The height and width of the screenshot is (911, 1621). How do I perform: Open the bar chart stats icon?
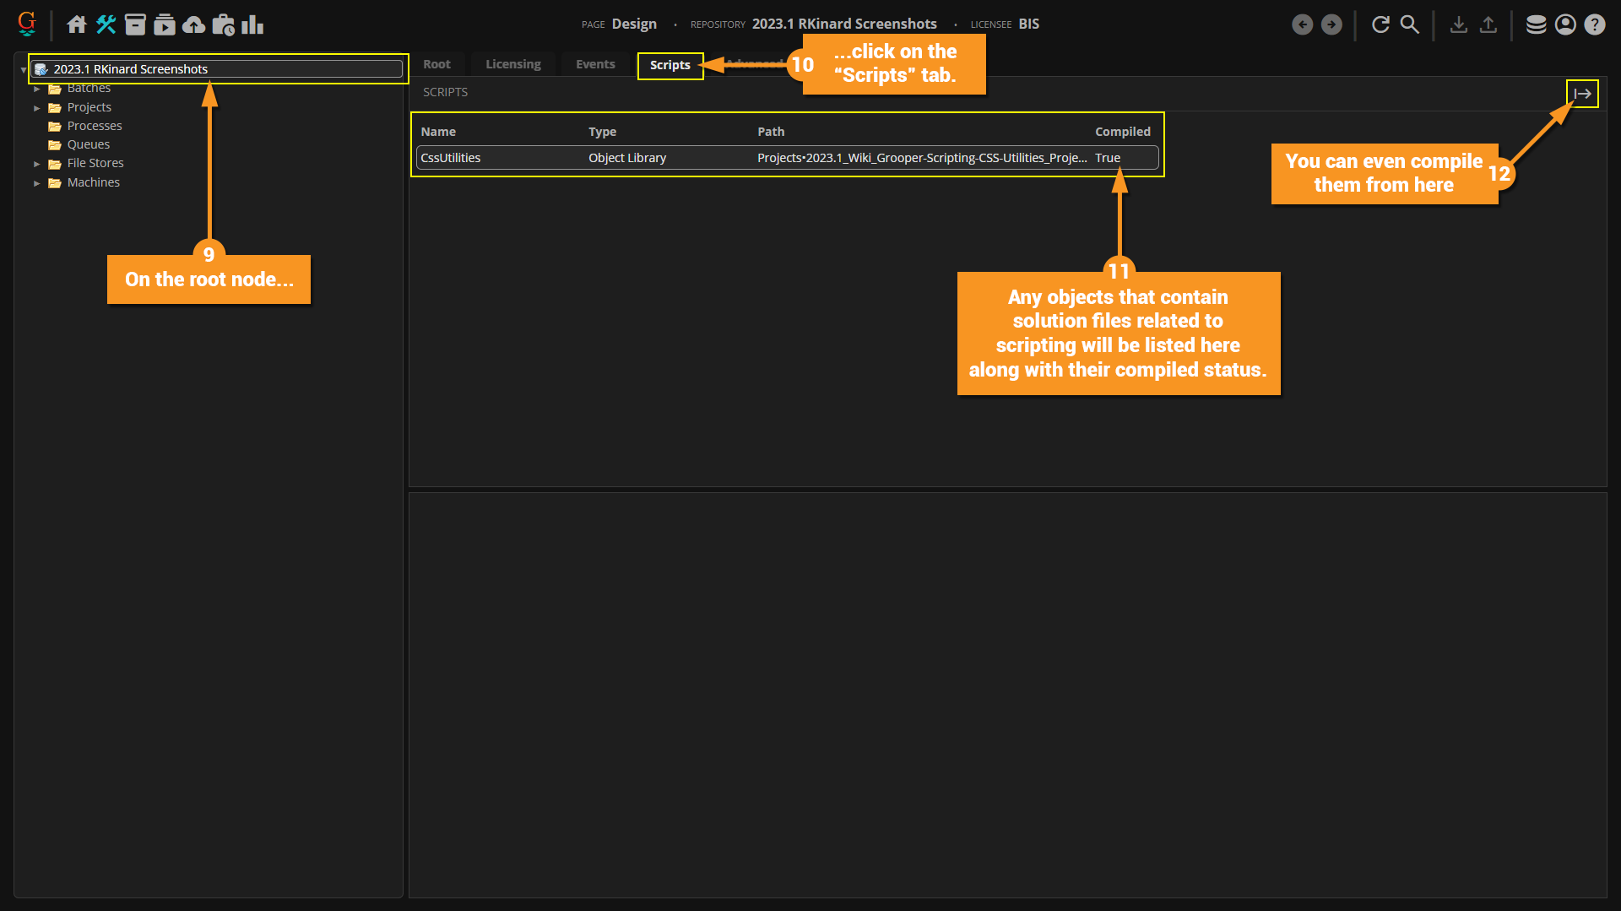(x=252, y=24)
